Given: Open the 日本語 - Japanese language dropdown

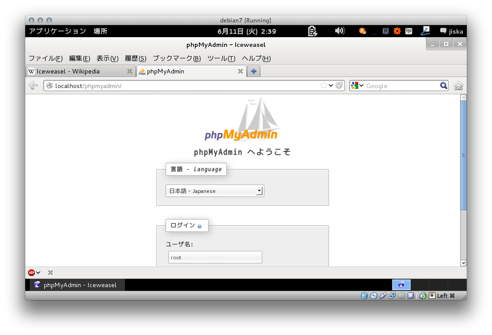Looking at the screenshot, I should click(215, 191).
